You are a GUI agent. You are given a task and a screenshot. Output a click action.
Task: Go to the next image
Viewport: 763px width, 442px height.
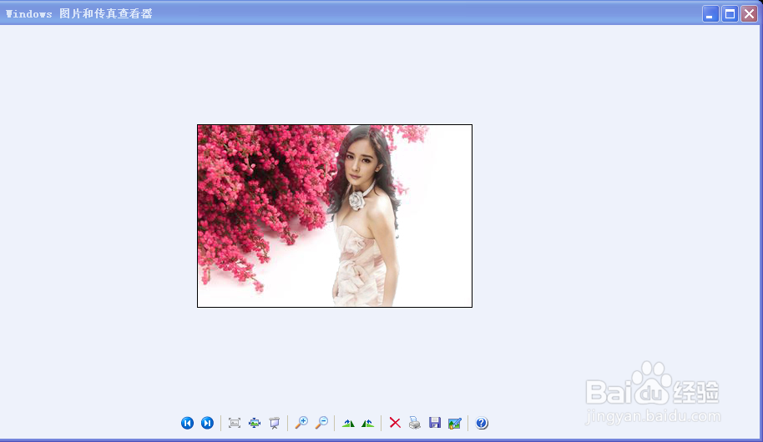(207, 423)
